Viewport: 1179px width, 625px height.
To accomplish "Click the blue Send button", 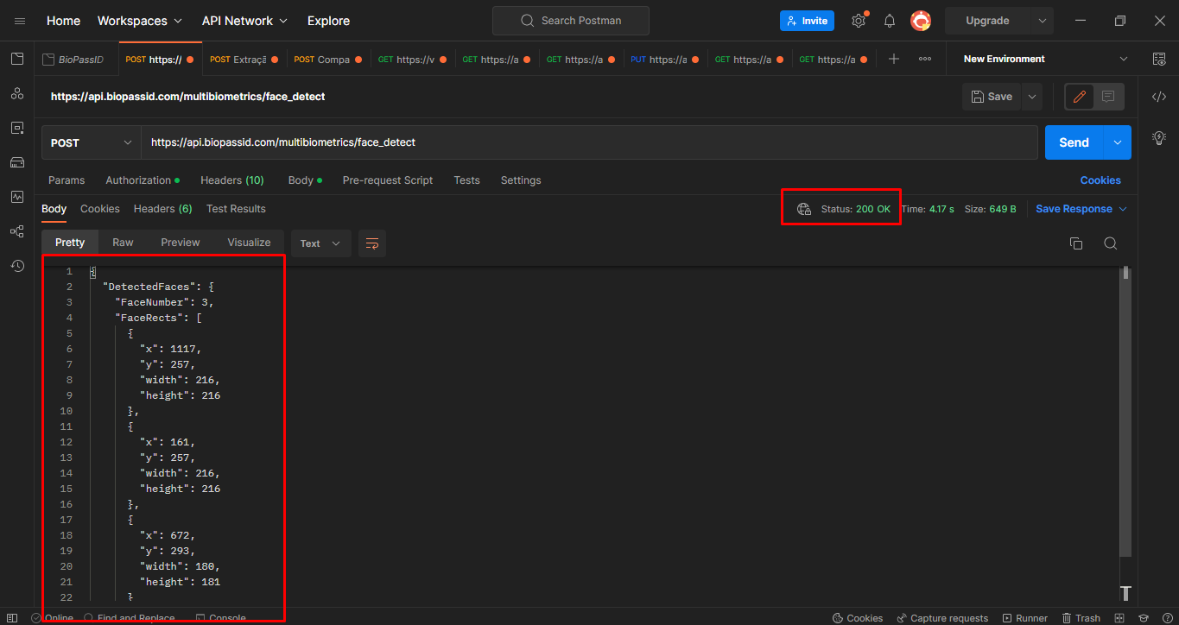I will click(x=1074, y=142).
